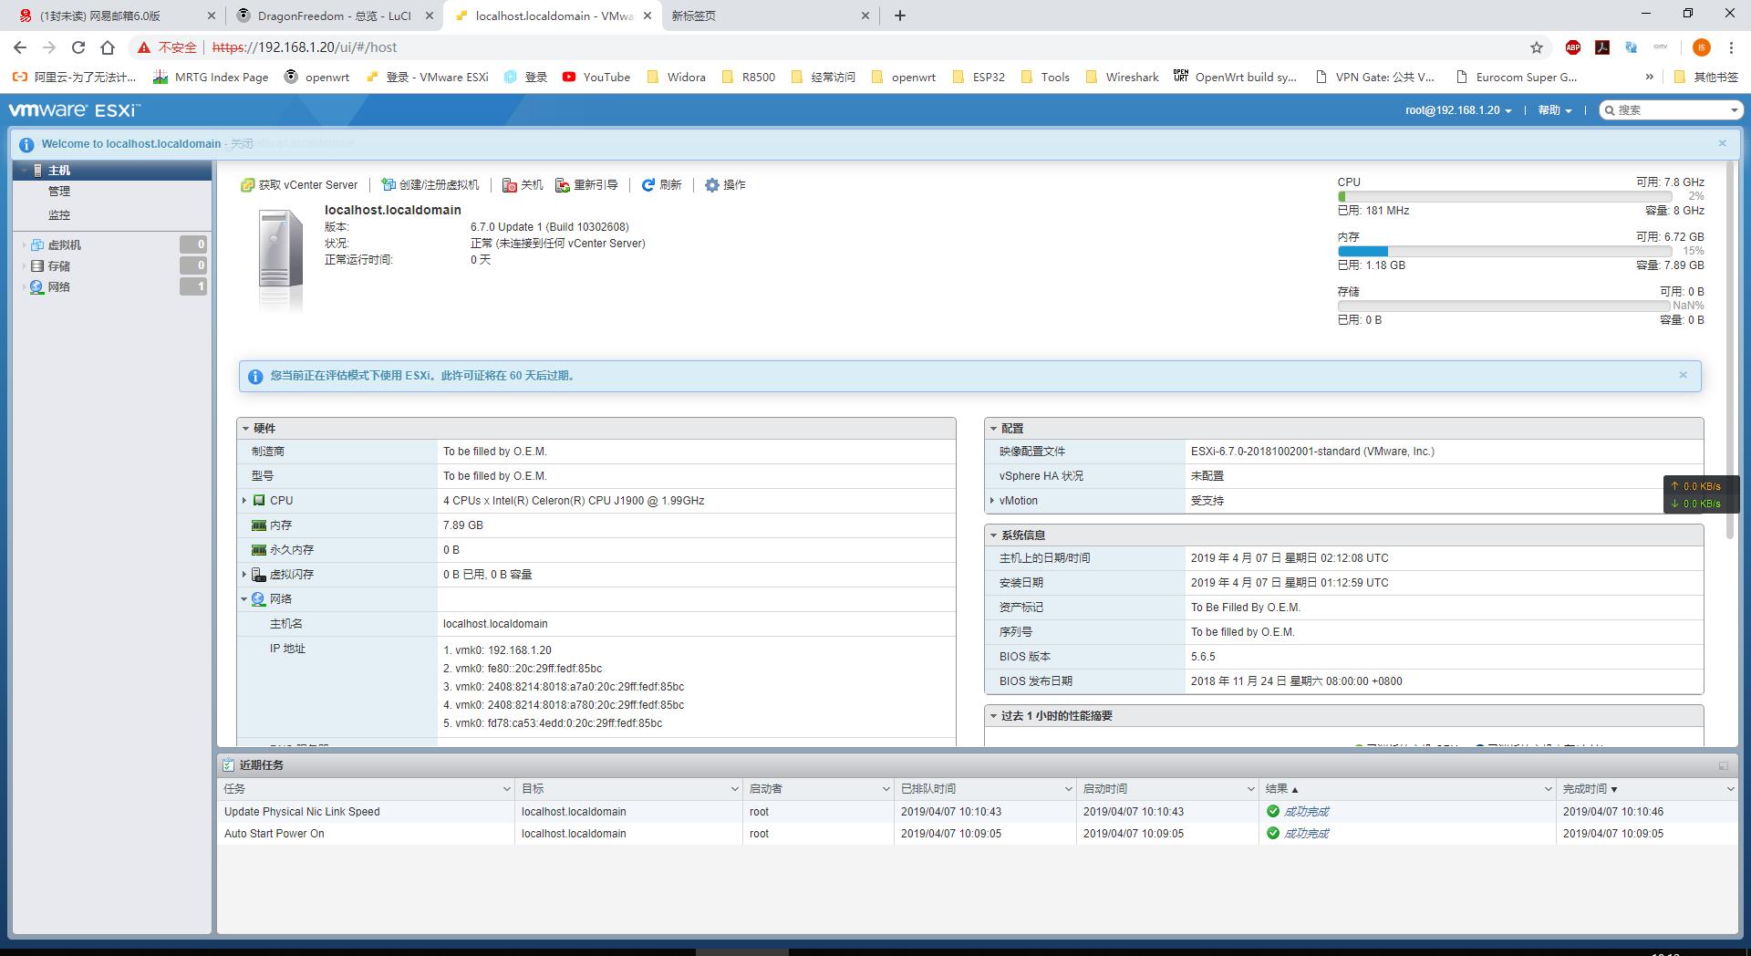Click the 创建/注册虚拟机 icon
Image resolution: width=1751 pixels, height=956 pixels.
point(389,185)
